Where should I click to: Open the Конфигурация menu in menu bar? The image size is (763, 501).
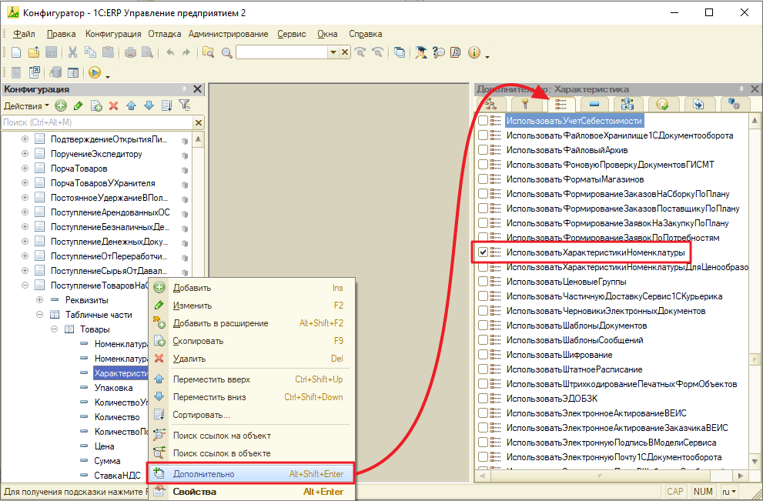[x=113, y=34]
